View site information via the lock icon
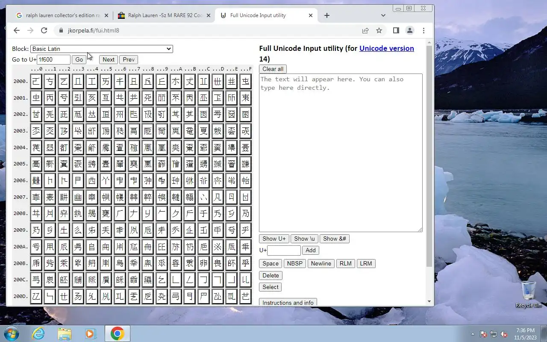Image resolution: width=547 pixels, height=342 pixels. (61, 31)
